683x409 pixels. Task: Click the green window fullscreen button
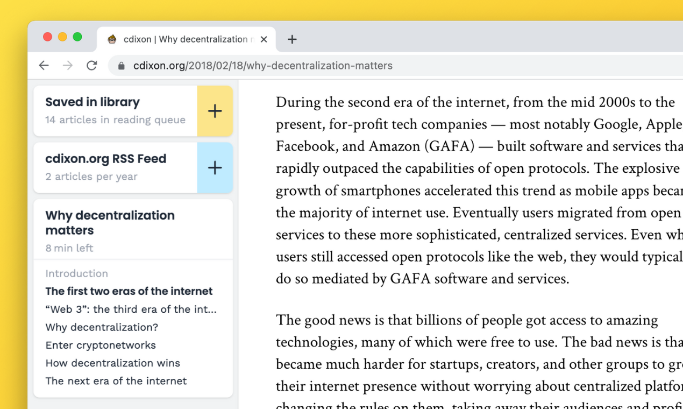77,37
